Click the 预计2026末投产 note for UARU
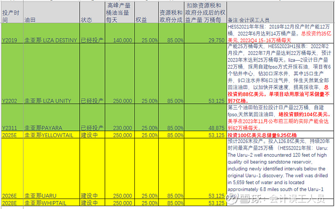Screen dimensions: 335x209 (280, 169)
